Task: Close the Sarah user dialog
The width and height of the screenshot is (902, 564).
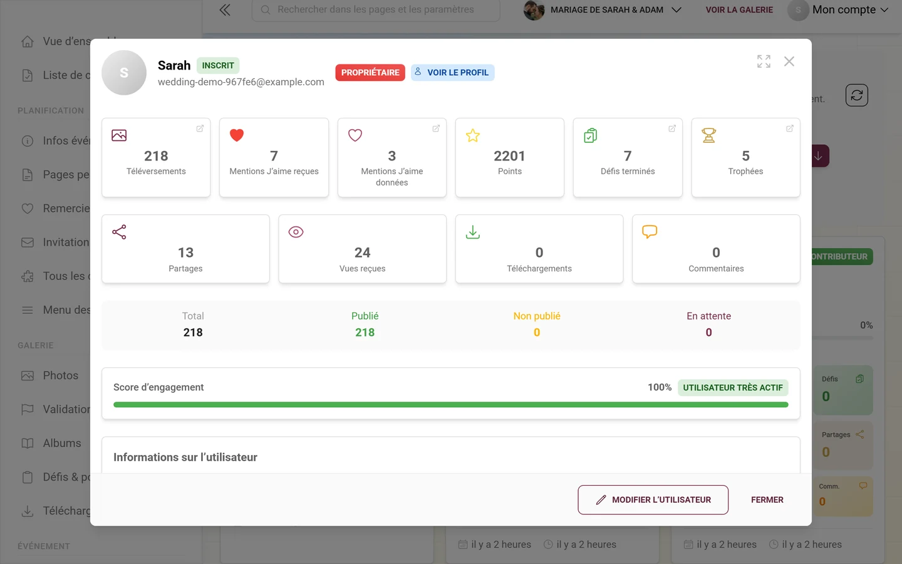Action: (x=789, y=61)
